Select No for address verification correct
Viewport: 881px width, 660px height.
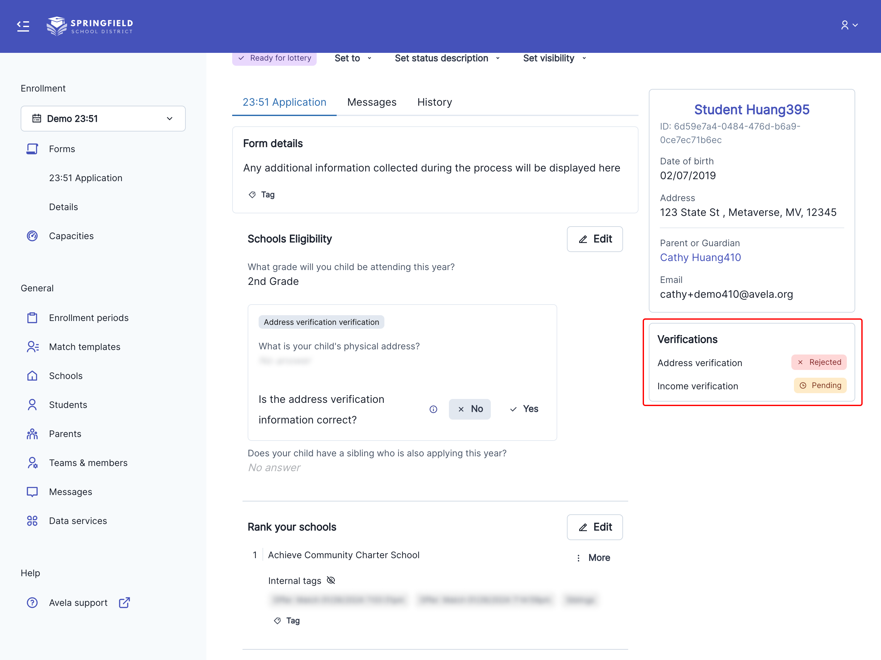point(470,409)
